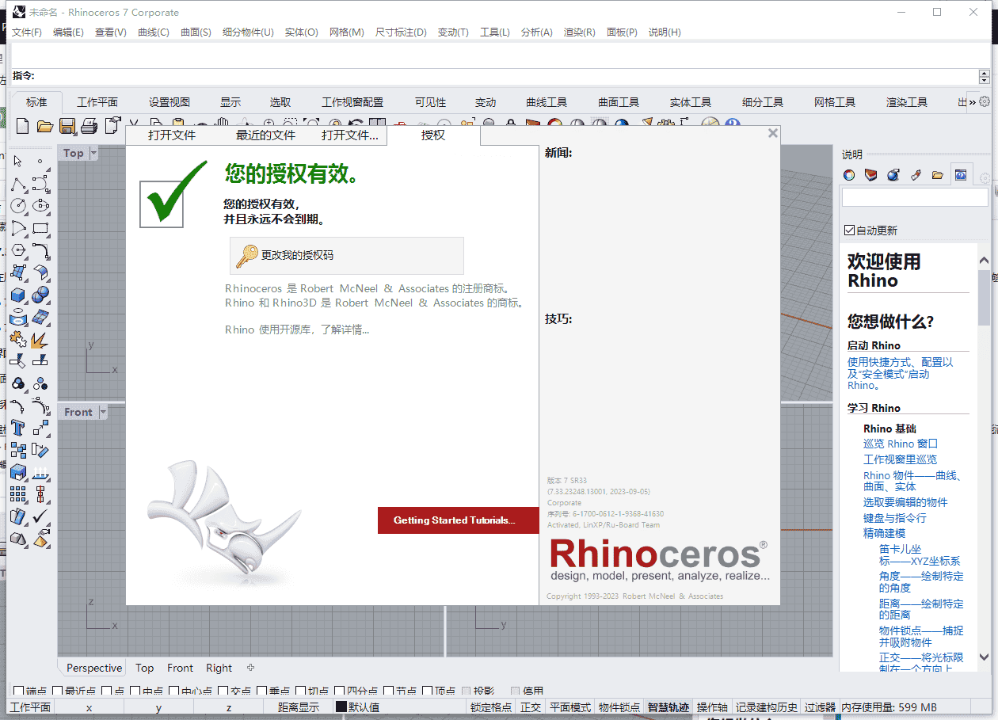998x720 pixels.
Task: Select the sphere tool in the left toolbar
Action: (39, 293)
